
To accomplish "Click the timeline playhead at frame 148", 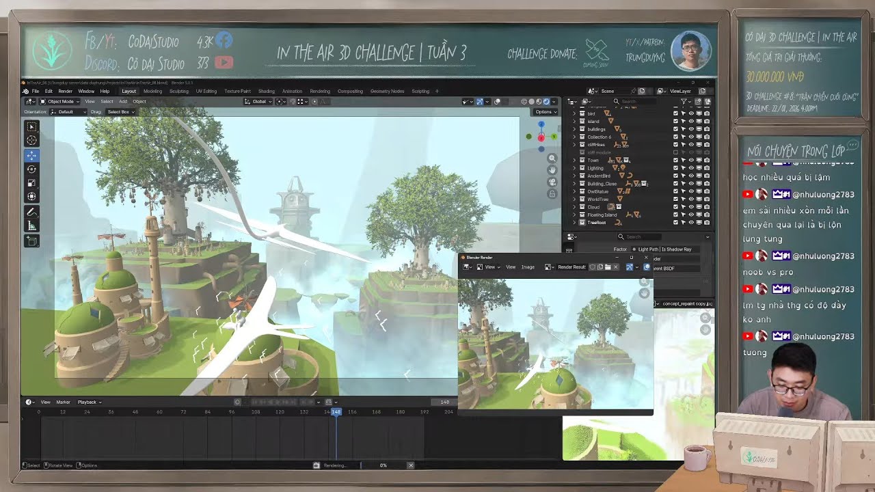I will 336,412.
